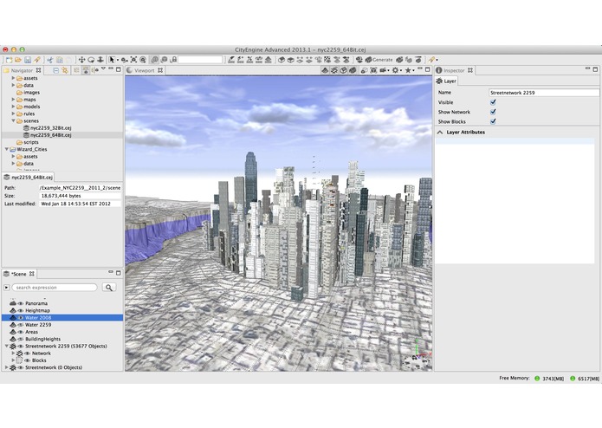Image resolution: width=602 pixels, height=428 pixels.
Task: Uncheck the Visible checkbox
Action: click(493, 102)
